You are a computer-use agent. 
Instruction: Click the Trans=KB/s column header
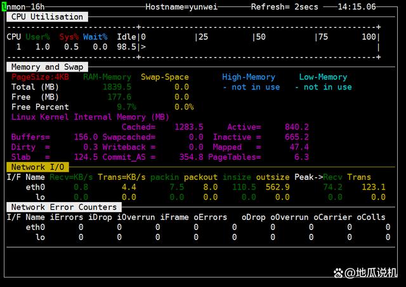tap(121, 177)
